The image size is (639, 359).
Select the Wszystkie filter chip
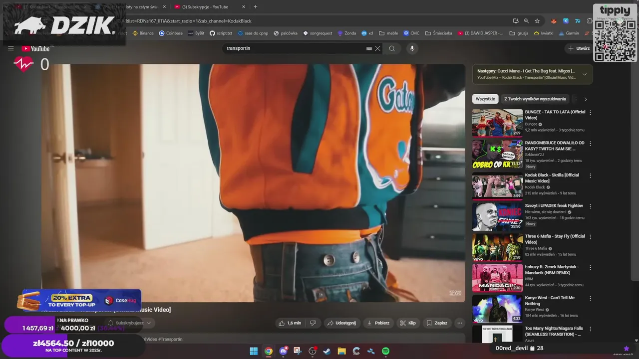[485, 99]
